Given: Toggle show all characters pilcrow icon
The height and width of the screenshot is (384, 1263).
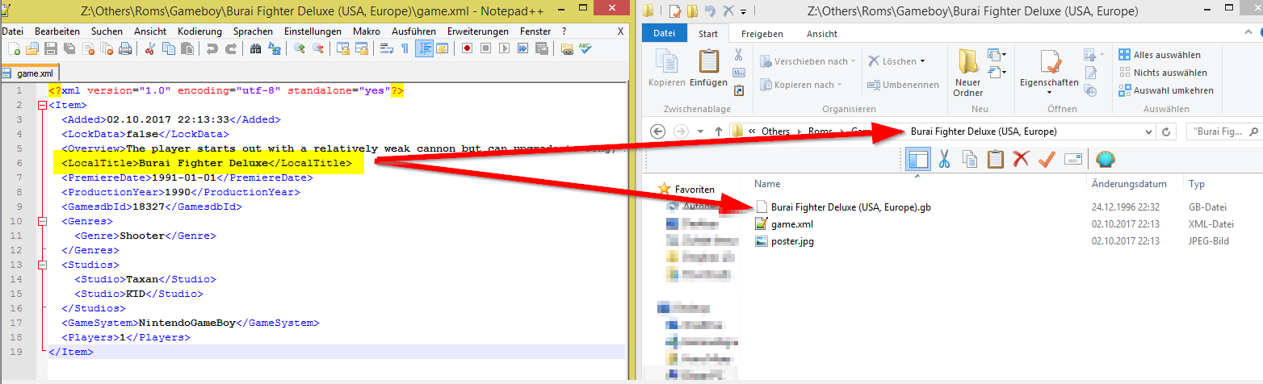Looking at the screenshot, I should pyautogui.click(x=405, y=48).
